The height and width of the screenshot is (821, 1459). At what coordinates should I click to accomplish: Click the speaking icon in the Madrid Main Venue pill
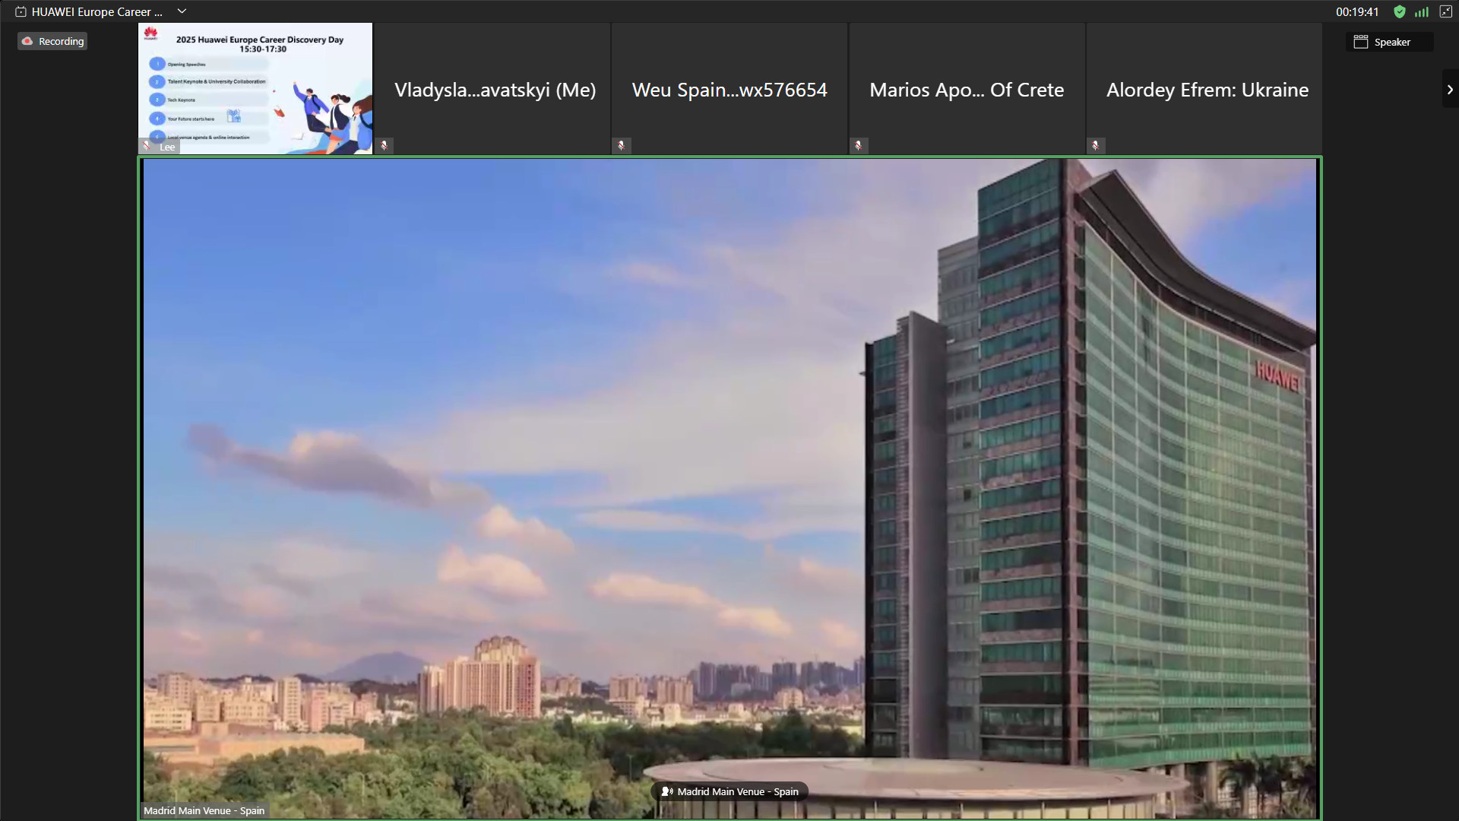(x=667, y=791)
